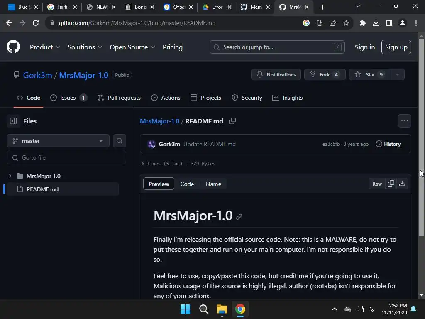The image size is (425, 319).
Task: Open Windows taskbar search
Action: [203, 309]
